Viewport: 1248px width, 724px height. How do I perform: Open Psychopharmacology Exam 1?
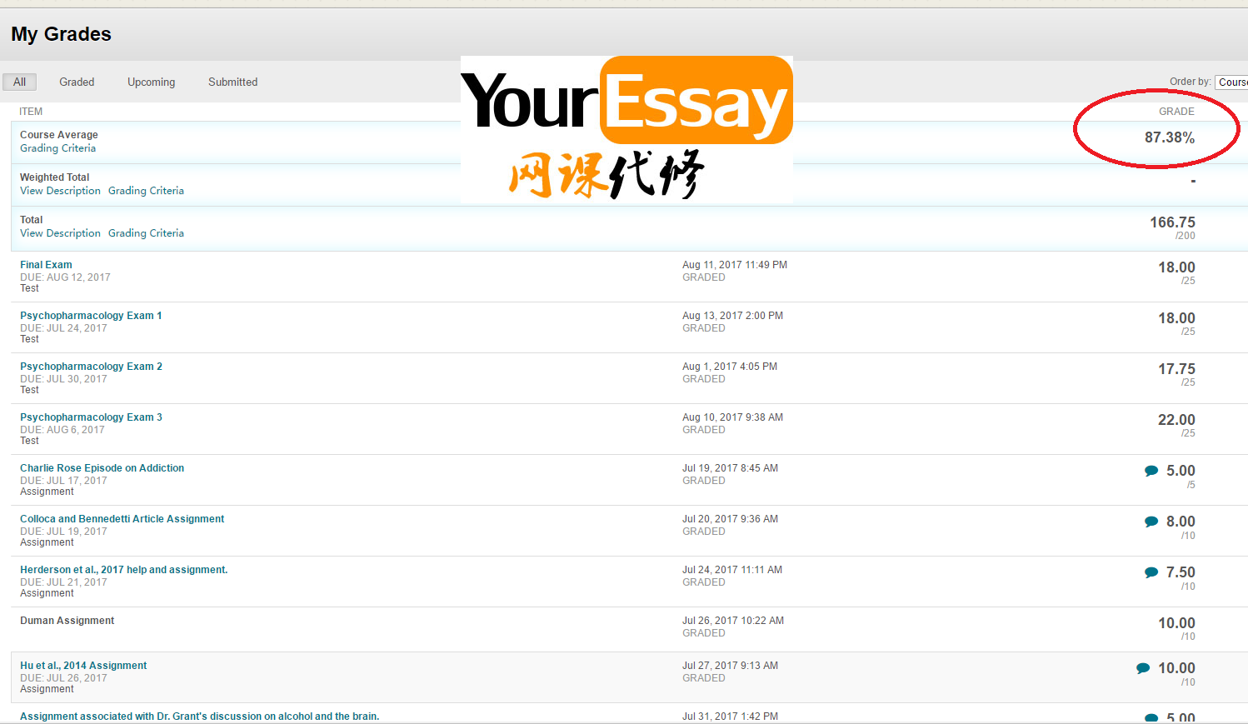tap(91, 316)
